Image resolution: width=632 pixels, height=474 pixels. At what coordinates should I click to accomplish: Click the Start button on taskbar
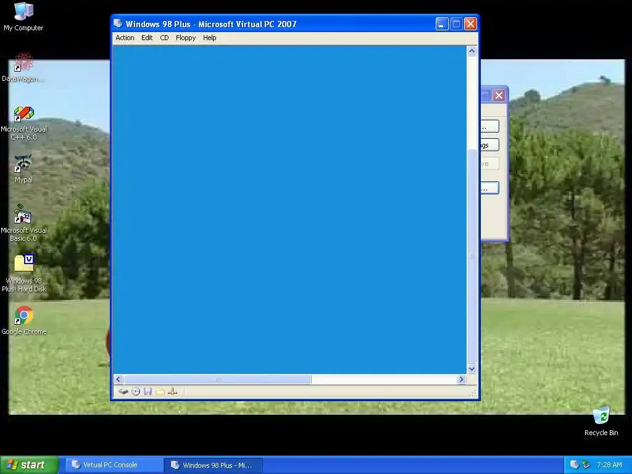[30, 465]
